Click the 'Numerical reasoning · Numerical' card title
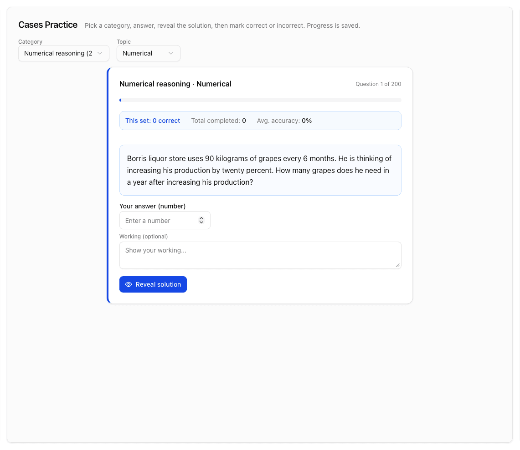This screenshot has width=520, height=450. tap(175, 84)
